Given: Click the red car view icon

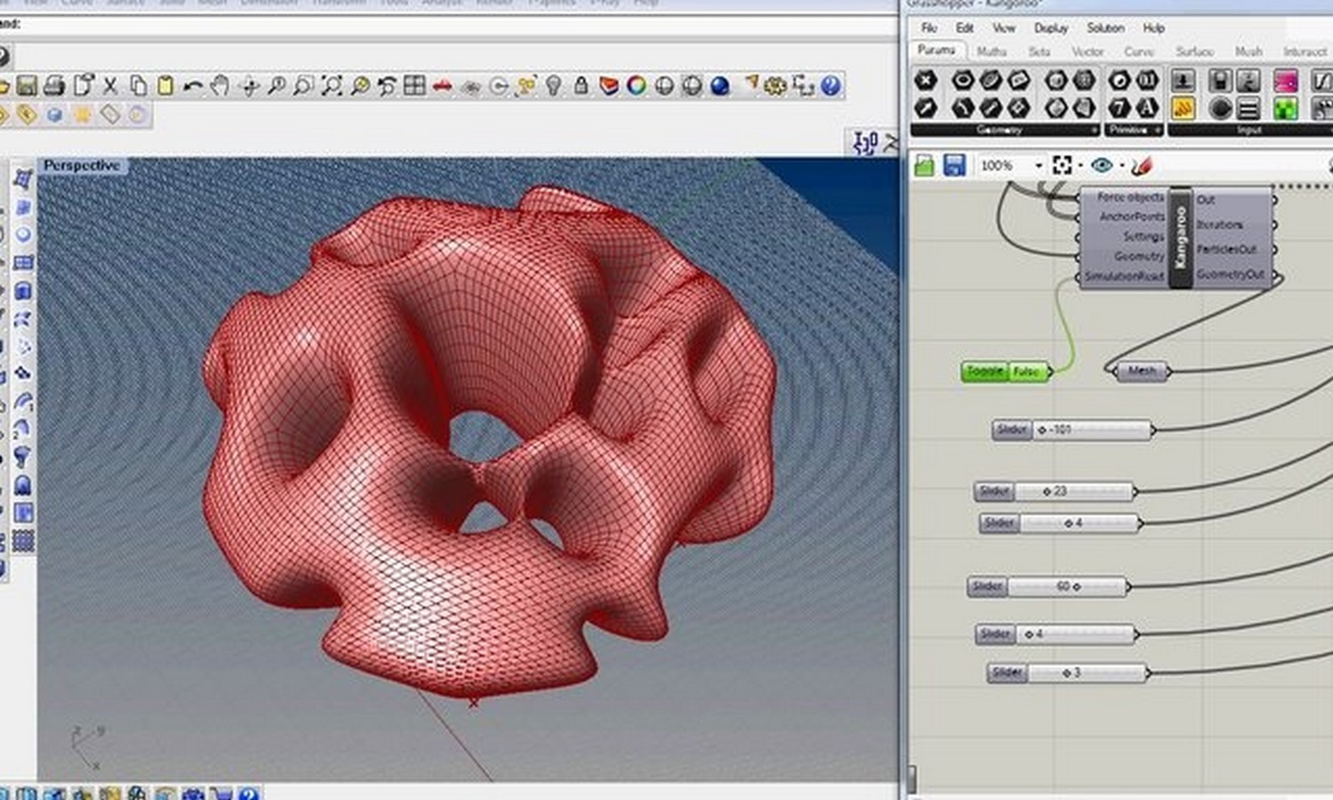Looking at the screenshot, I should coord(442,85).
